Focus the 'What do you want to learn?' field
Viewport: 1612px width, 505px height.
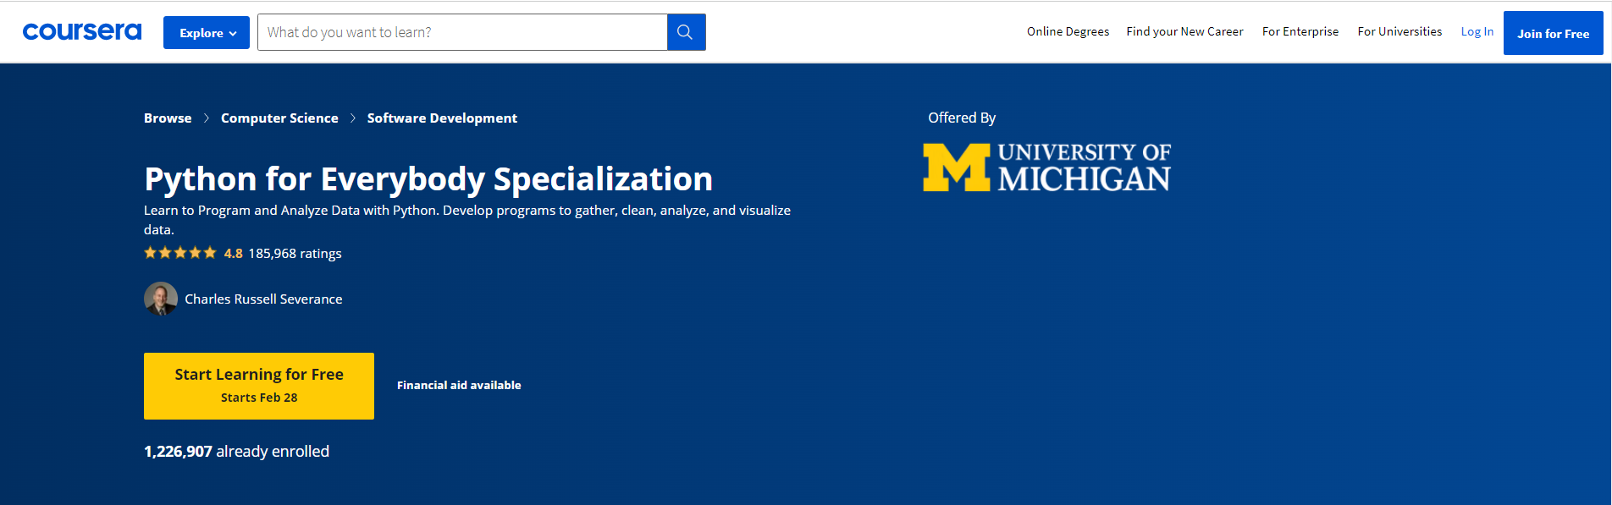462,32
